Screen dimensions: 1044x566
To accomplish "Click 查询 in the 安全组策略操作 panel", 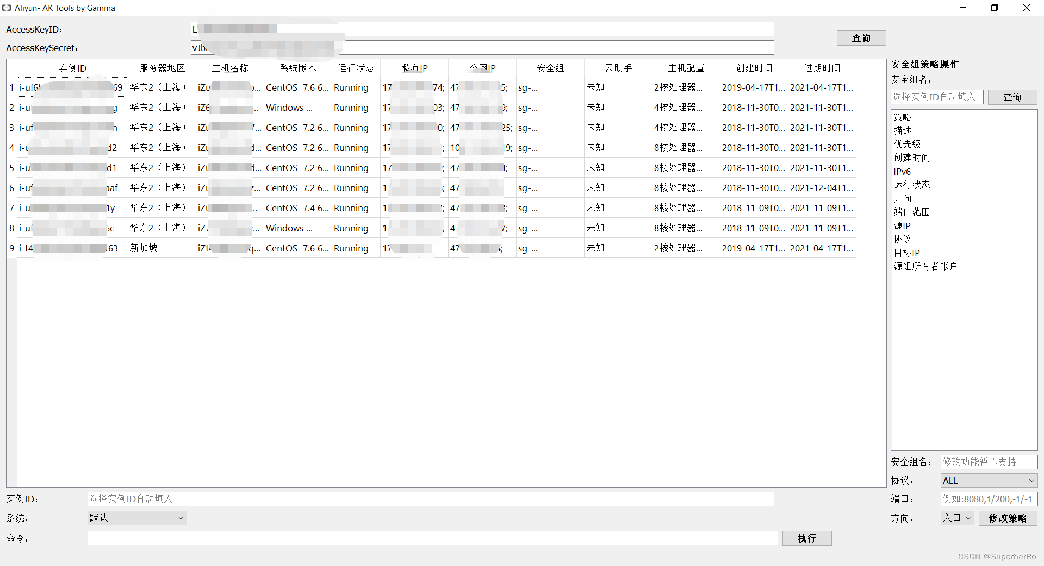I will [x=1012, y=97].
